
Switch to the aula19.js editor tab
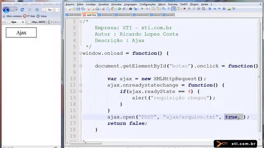(90, 15)
